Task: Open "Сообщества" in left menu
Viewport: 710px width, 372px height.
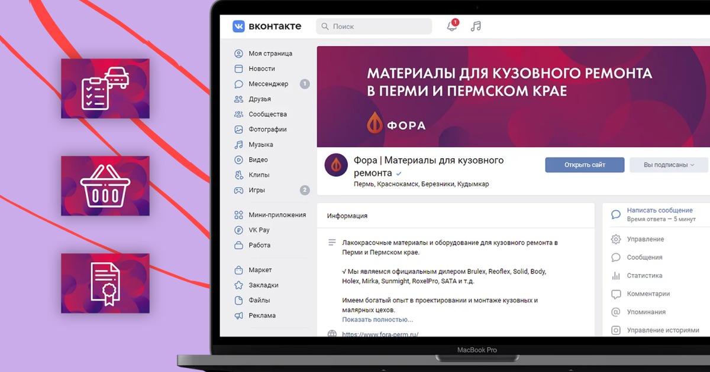Action: [x=267, y=115]
